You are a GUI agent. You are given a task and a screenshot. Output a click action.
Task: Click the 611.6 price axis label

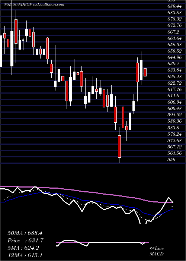[173, 96]
